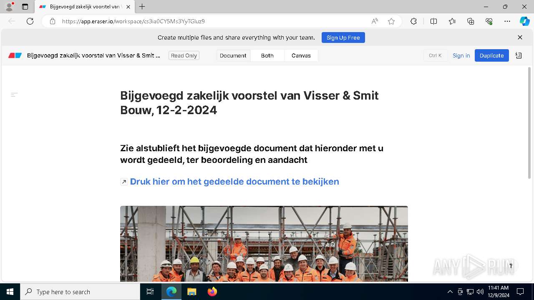Screen dimensions: 534x300
Task: Click the Duplicate button
Action: coord(492,55)
